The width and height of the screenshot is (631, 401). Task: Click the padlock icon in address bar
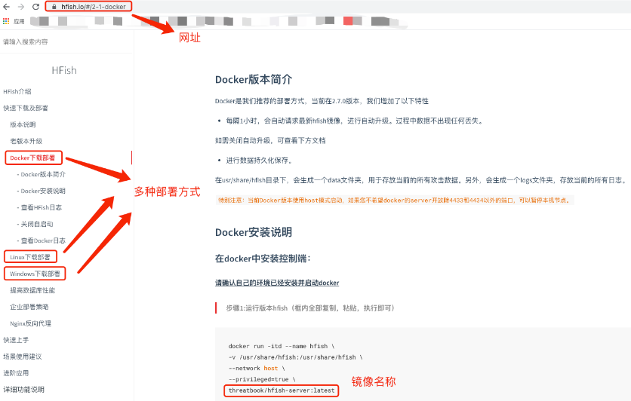(54, 7)
